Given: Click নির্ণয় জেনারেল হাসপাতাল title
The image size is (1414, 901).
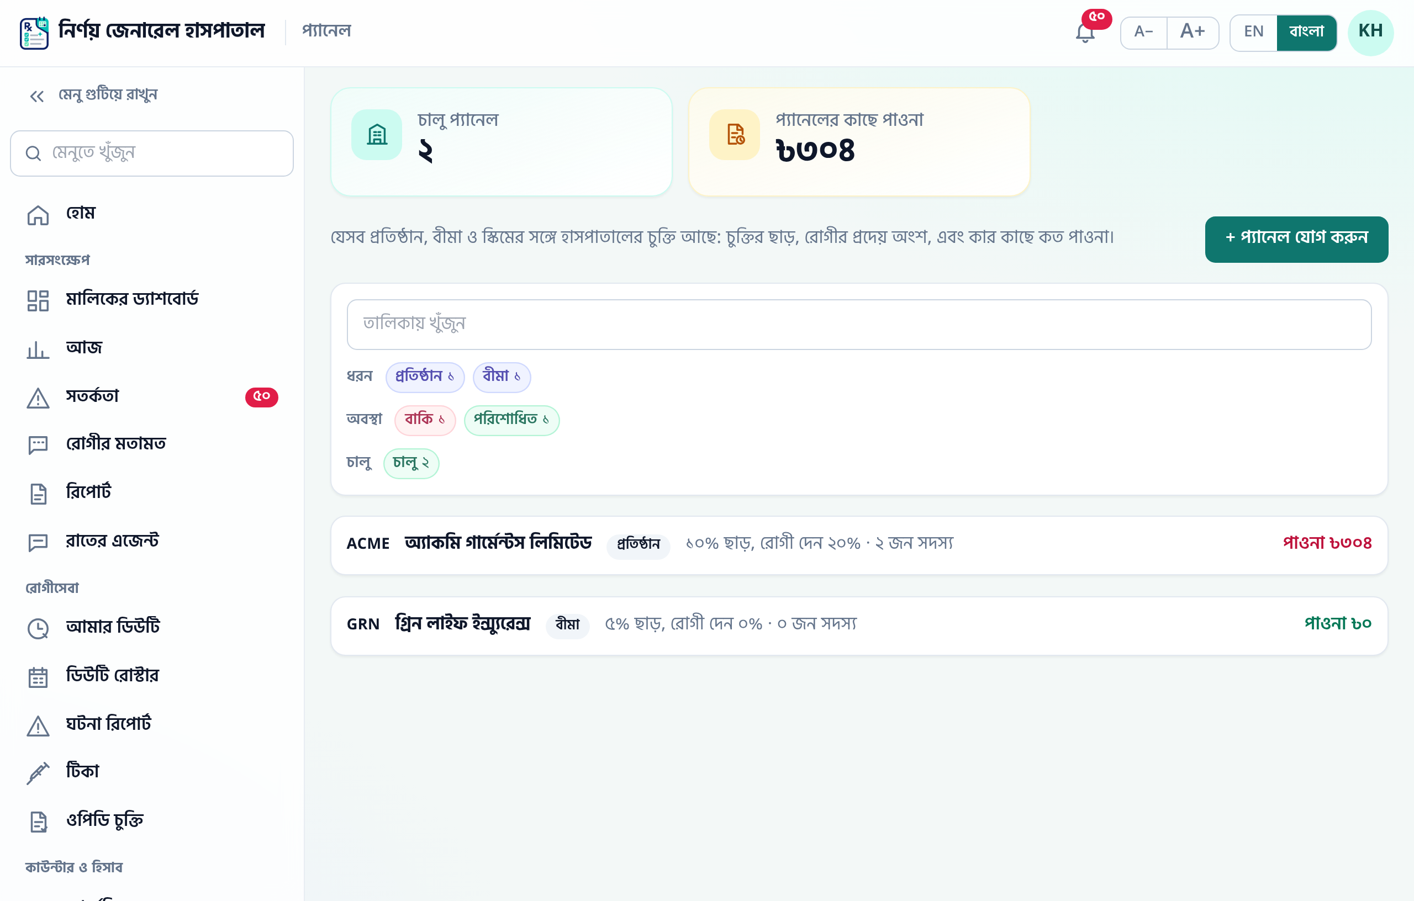Looking at the screenshot, I should [161, 30].
